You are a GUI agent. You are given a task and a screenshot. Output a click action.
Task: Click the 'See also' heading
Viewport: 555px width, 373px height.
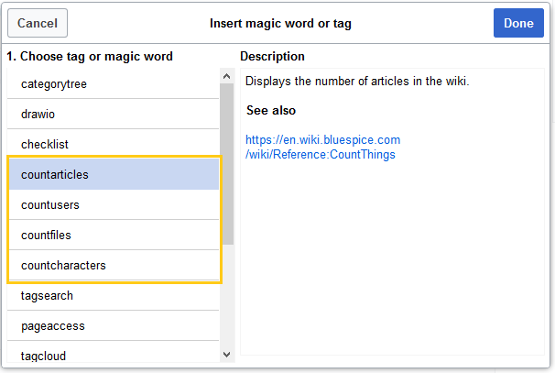click(x=271, y=110)
